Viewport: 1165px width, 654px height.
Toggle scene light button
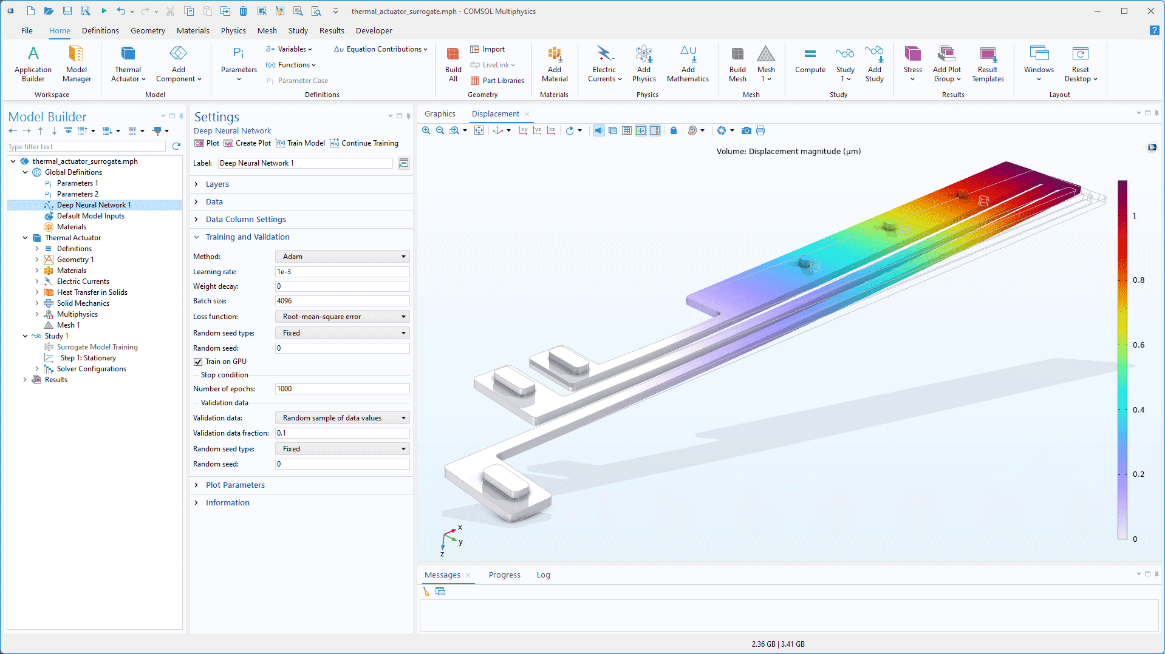pos(599,131)
